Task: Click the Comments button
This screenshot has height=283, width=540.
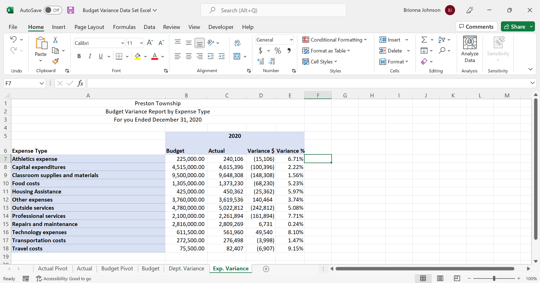Action: [x=476, y=27]
